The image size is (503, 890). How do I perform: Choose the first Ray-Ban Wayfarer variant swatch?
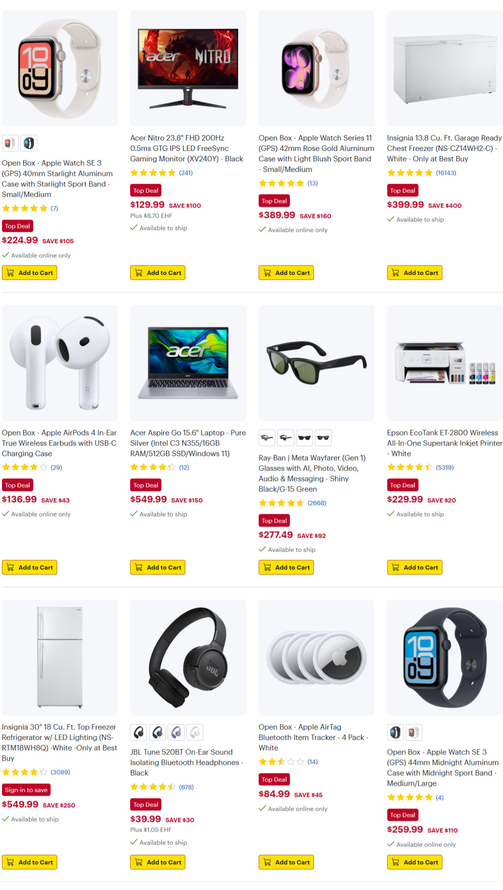267,438
